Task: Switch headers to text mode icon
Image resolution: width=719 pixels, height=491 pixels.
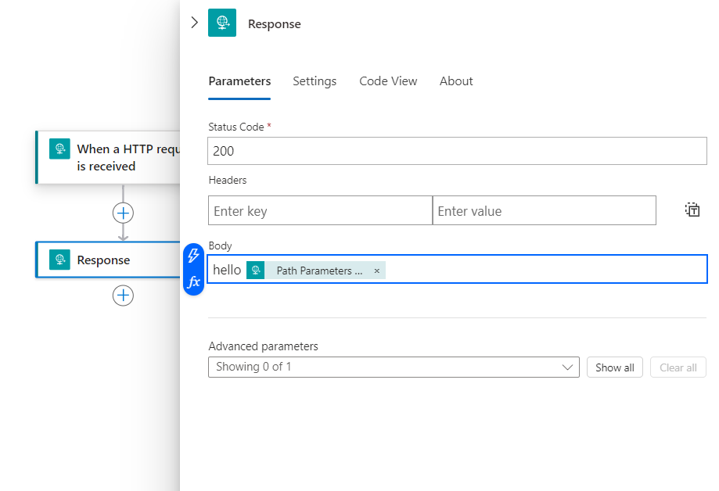Action: [x=692, y=210]
